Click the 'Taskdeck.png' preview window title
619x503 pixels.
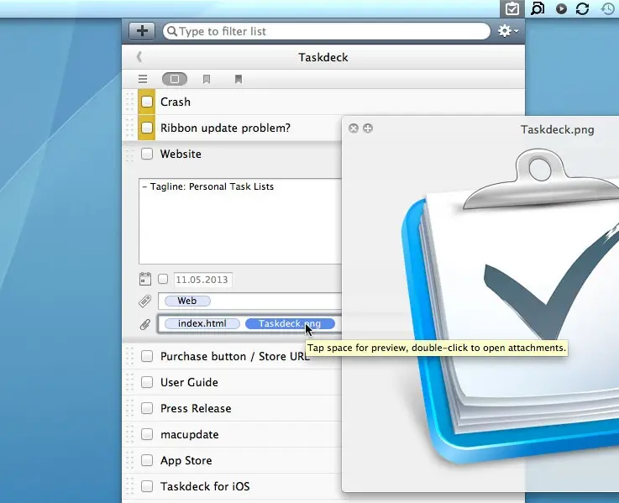558,129
